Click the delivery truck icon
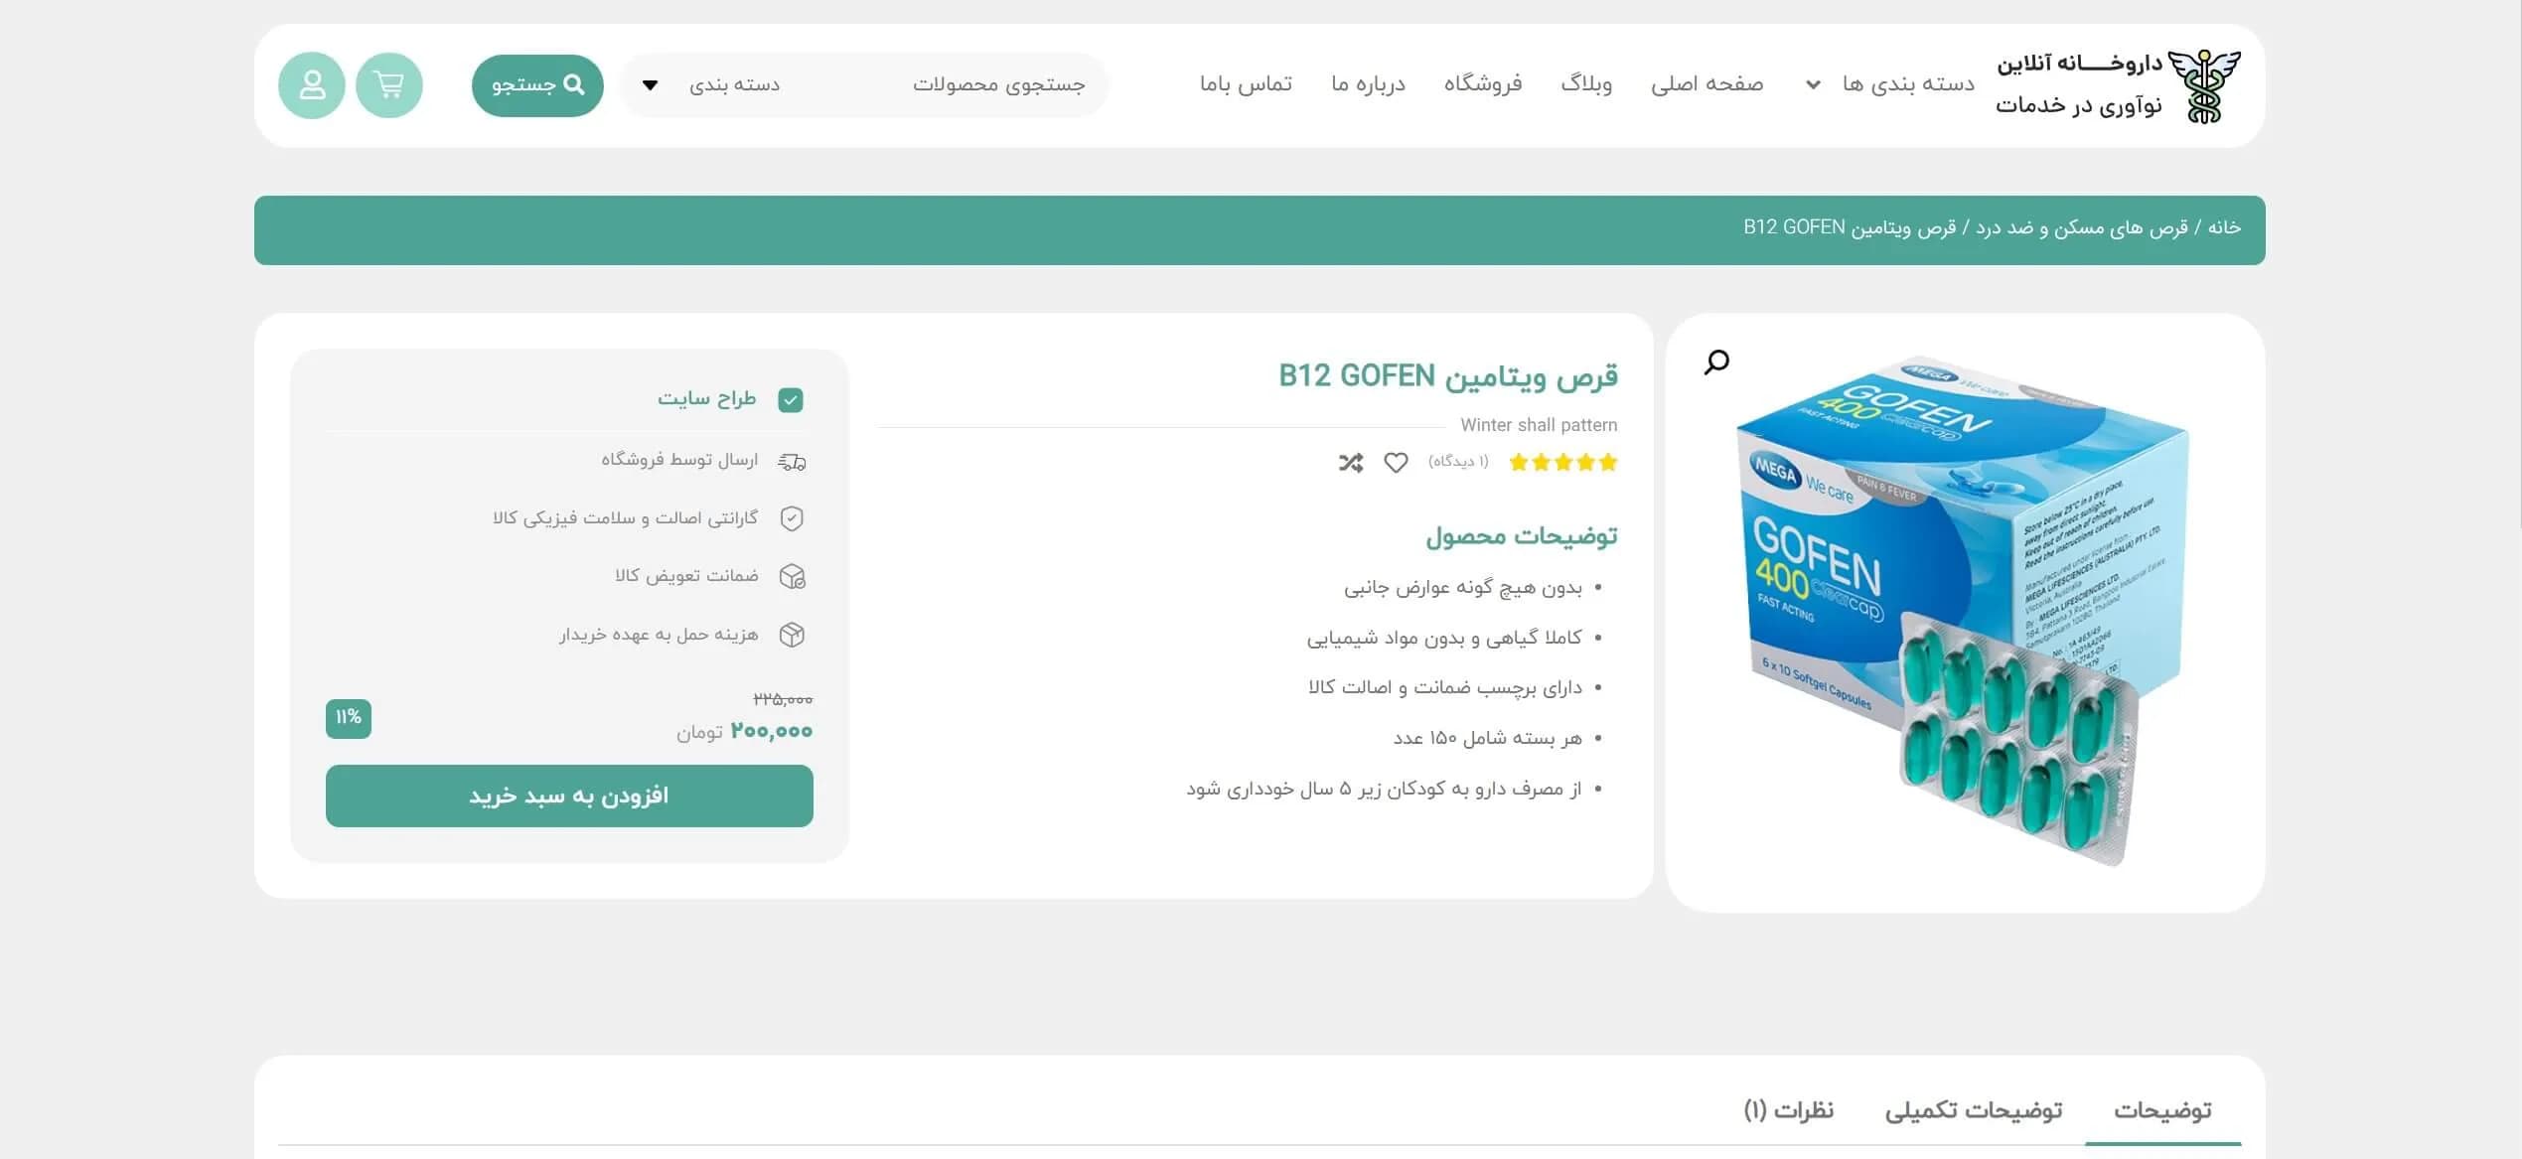The width and height of the screenshot is (2522, 1159). 792,461
